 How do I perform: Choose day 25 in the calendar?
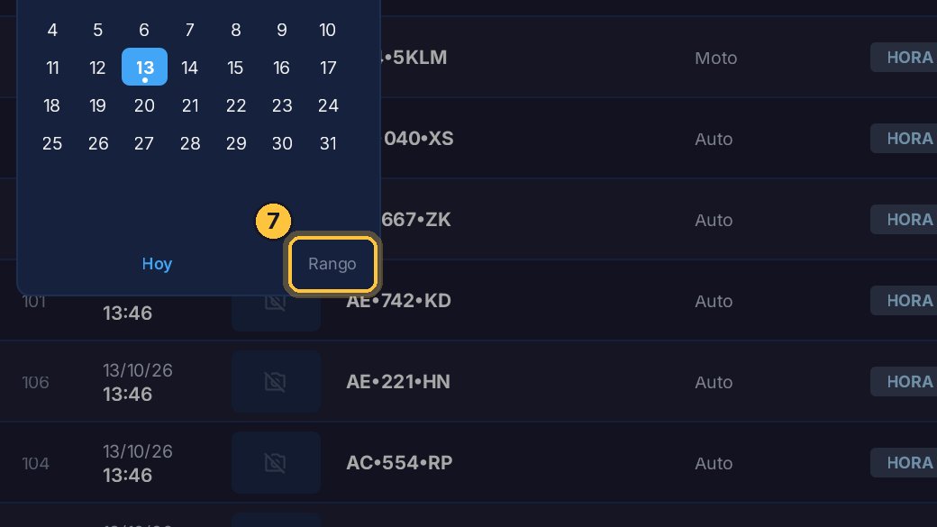pyautogui.click(x=52, y=143)
